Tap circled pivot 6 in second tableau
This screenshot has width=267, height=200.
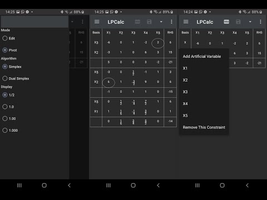pos(108,82)
